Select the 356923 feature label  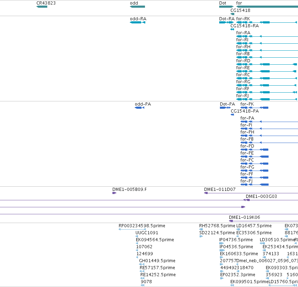coord(274,275)
